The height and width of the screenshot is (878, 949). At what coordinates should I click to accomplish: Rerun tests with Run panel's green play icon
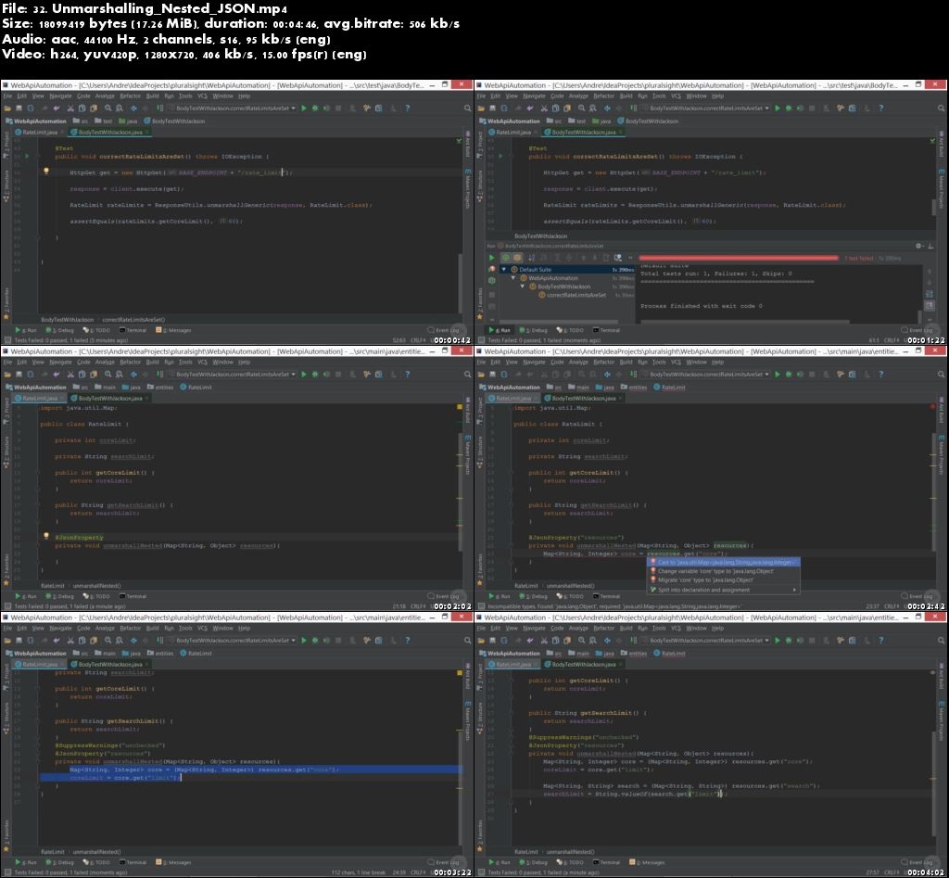click(493, 258)
